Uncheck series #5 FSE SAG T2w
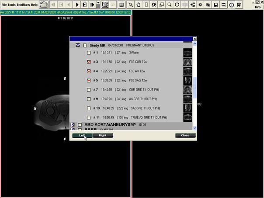Image resolution: width=264 pixels, height=198 pixels. (x=89, y=80)
